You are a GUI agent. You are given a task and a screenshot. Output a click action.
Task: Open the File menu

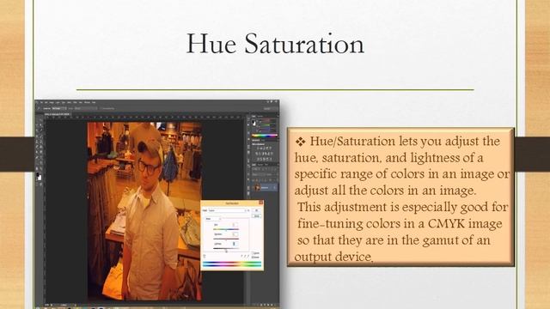41,102
